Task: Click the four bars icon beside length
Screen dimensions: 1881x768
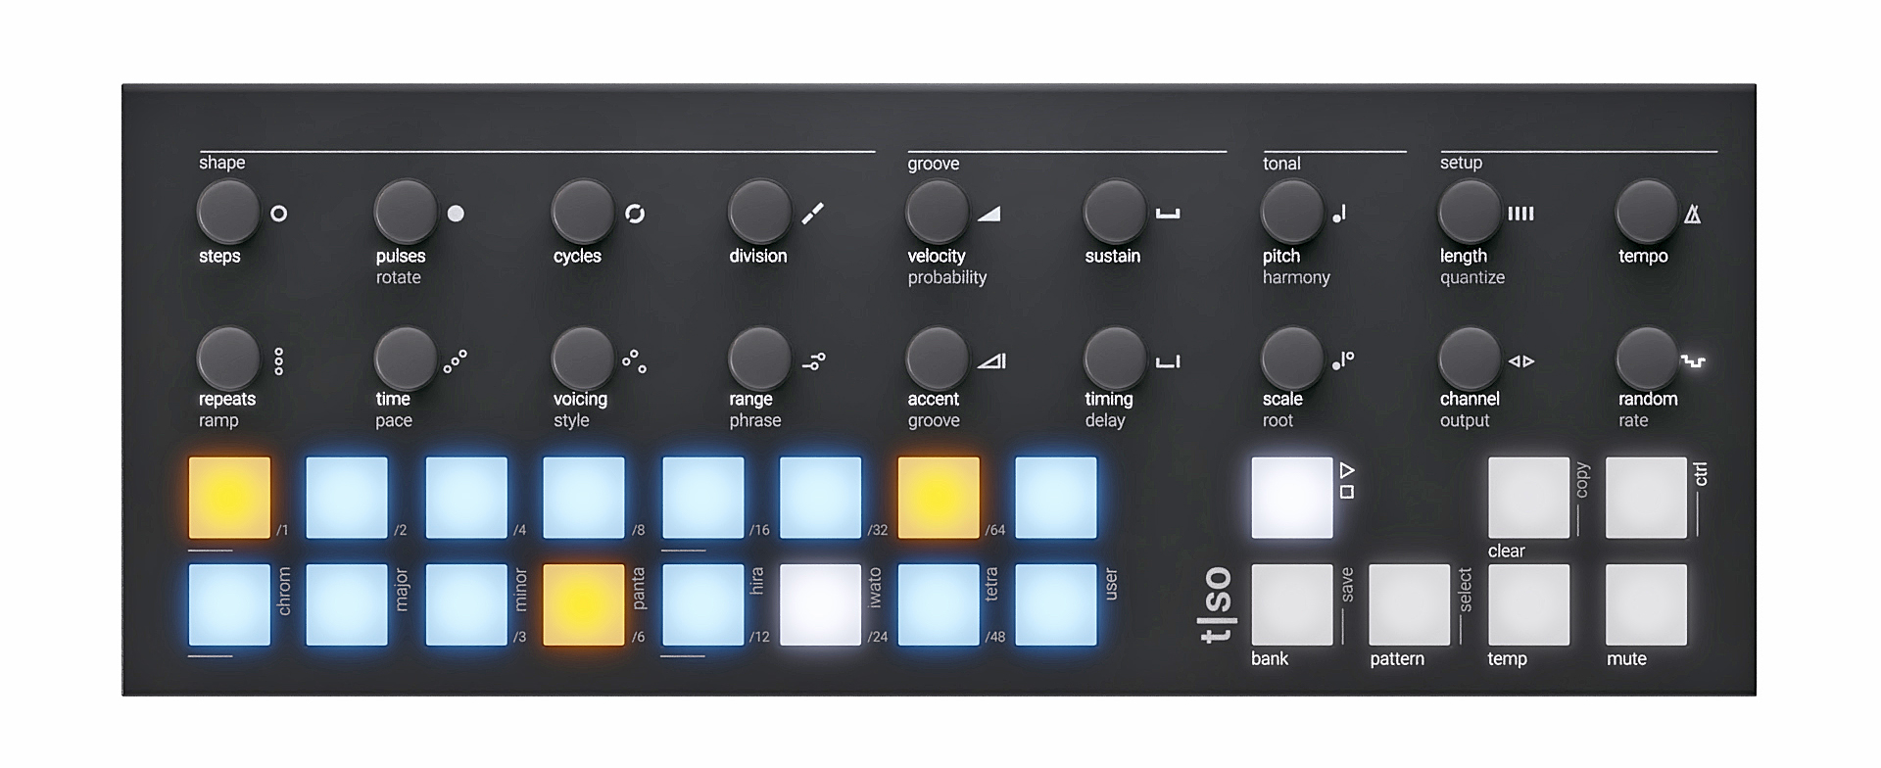Action: pos(1520,214)
